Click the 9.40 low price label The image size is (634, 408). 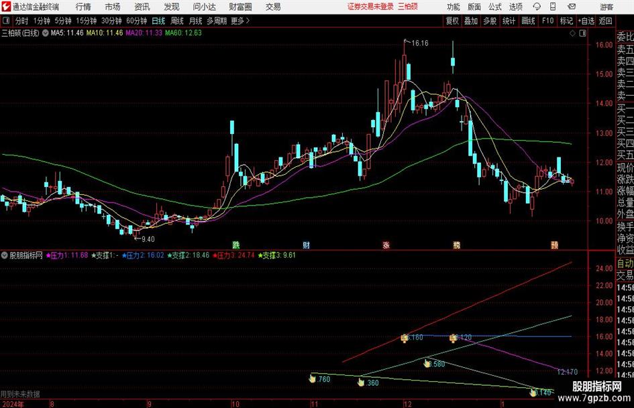point(148,239)
